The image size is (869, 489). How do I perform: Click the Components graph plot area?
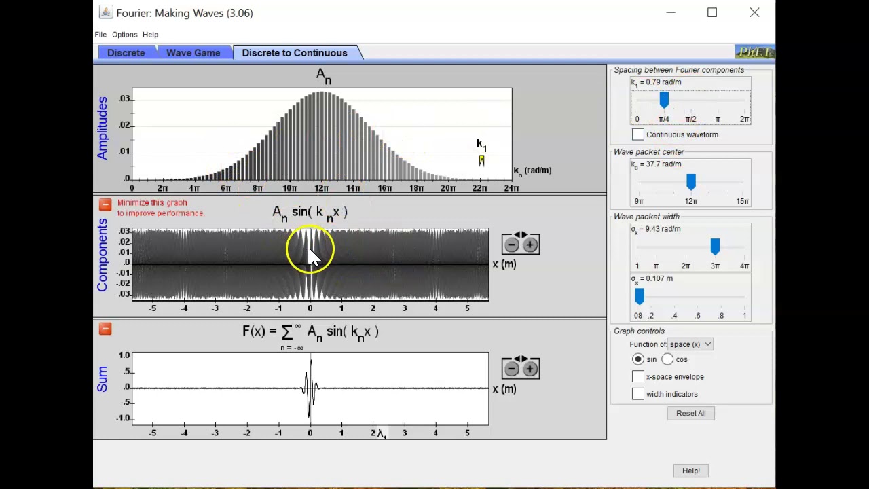[x=310, y=264]
